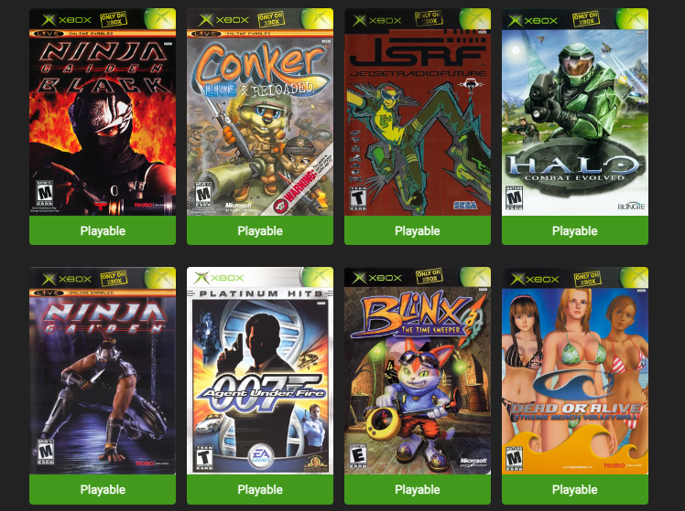Click the Playable status beneath Blinx
Image resolution: width=685 pixels, height=511 pixels.
(418, 489)
